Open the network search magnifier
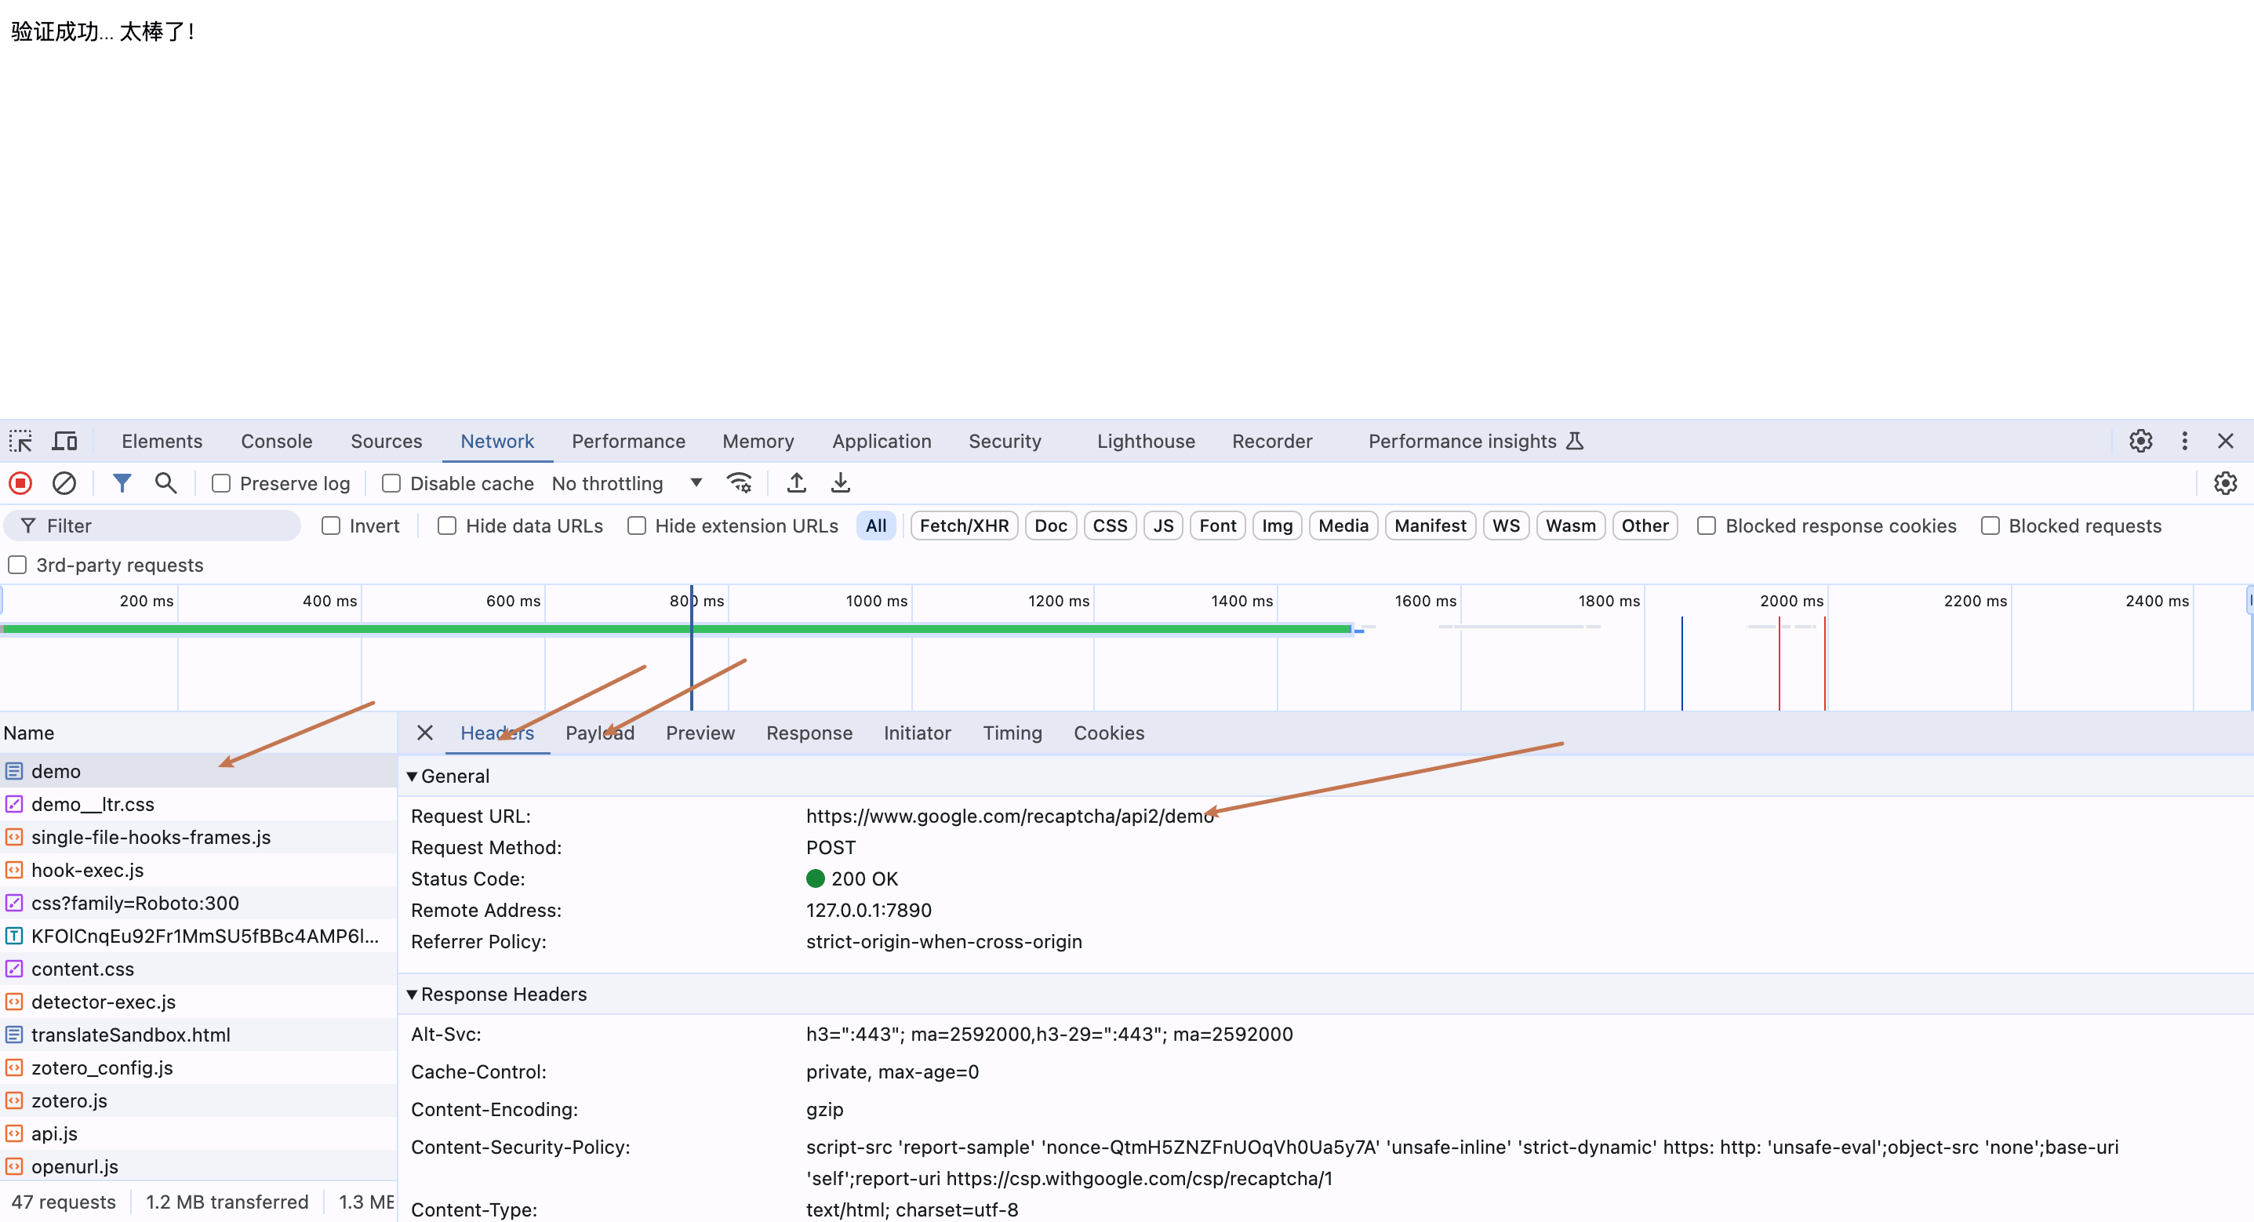2254x1222 pixels. [x=165, y=483]
